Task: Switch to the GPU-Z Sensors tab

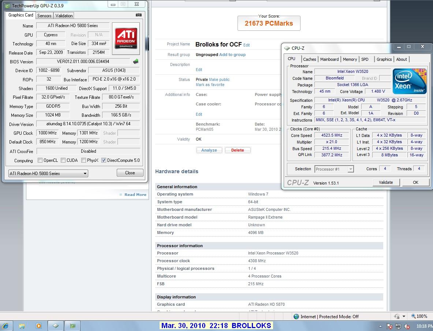Action: [44, 16]
